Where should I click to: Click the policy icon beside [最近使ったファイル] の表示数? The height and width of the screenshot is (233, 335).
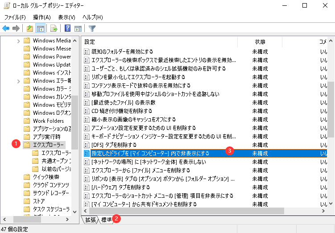point(87,102)
